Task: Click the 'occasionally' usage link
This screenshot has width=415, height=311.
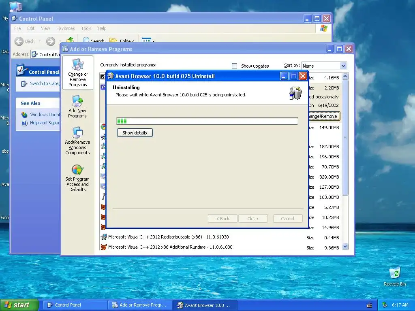Action: point(327,97)
